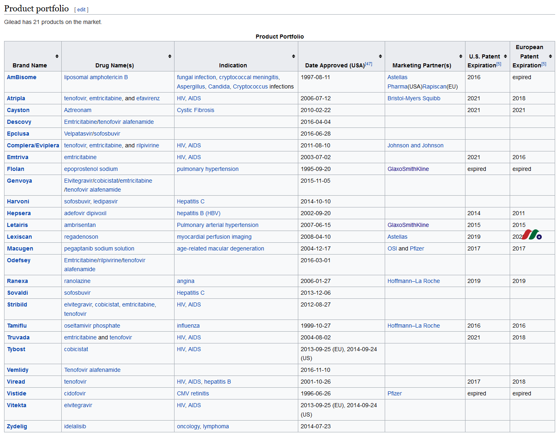
Task: Open the Flolan brand link
Action: pos(15,169)
